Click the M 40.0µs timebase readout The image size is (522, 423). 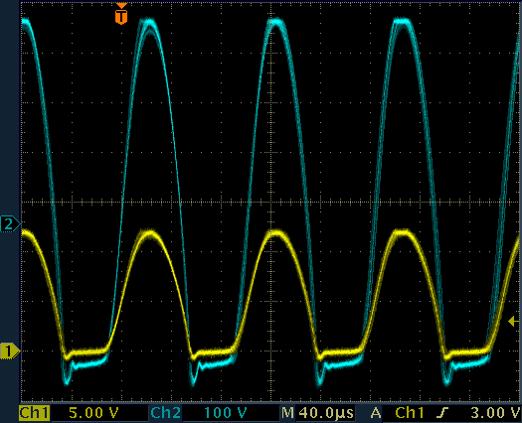click(317, 413)
